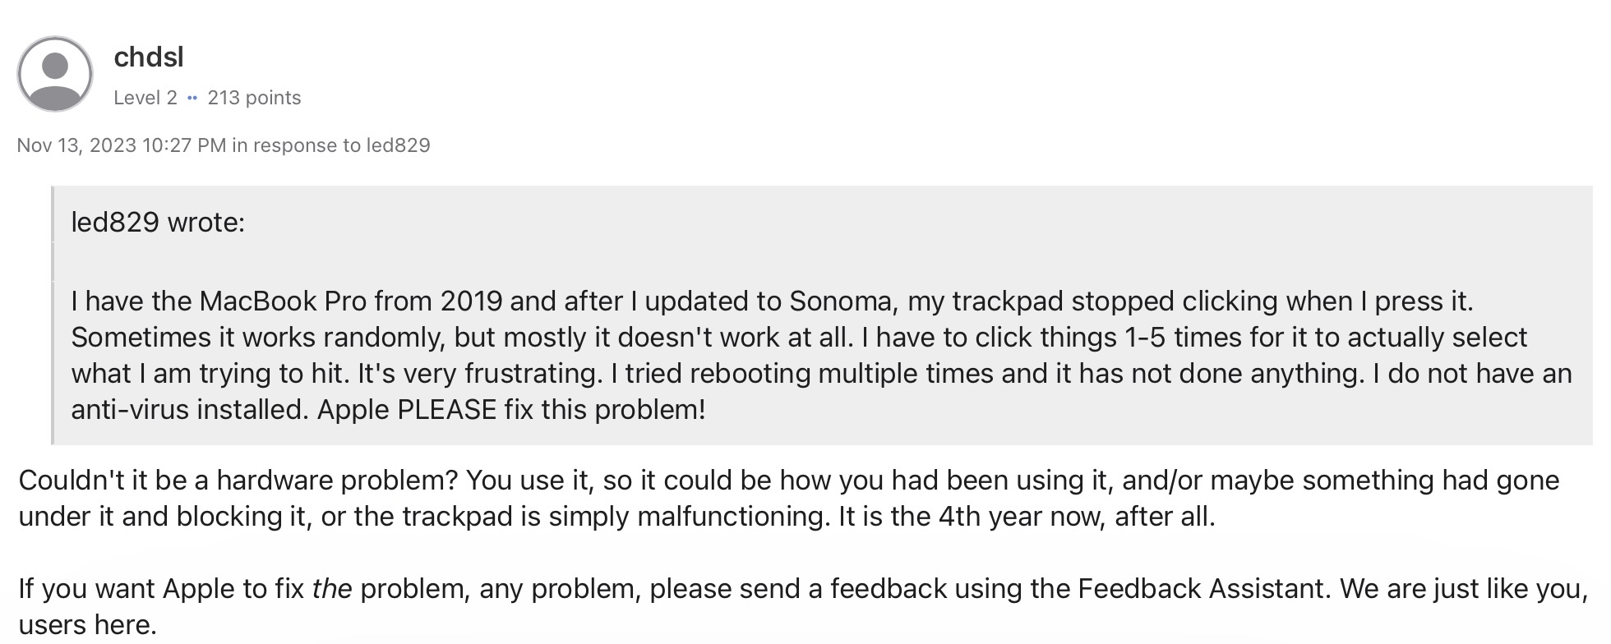Click the final 'users here.' text
The height and width of the screenshot is (644, 1611).
[x=87, y=625]
